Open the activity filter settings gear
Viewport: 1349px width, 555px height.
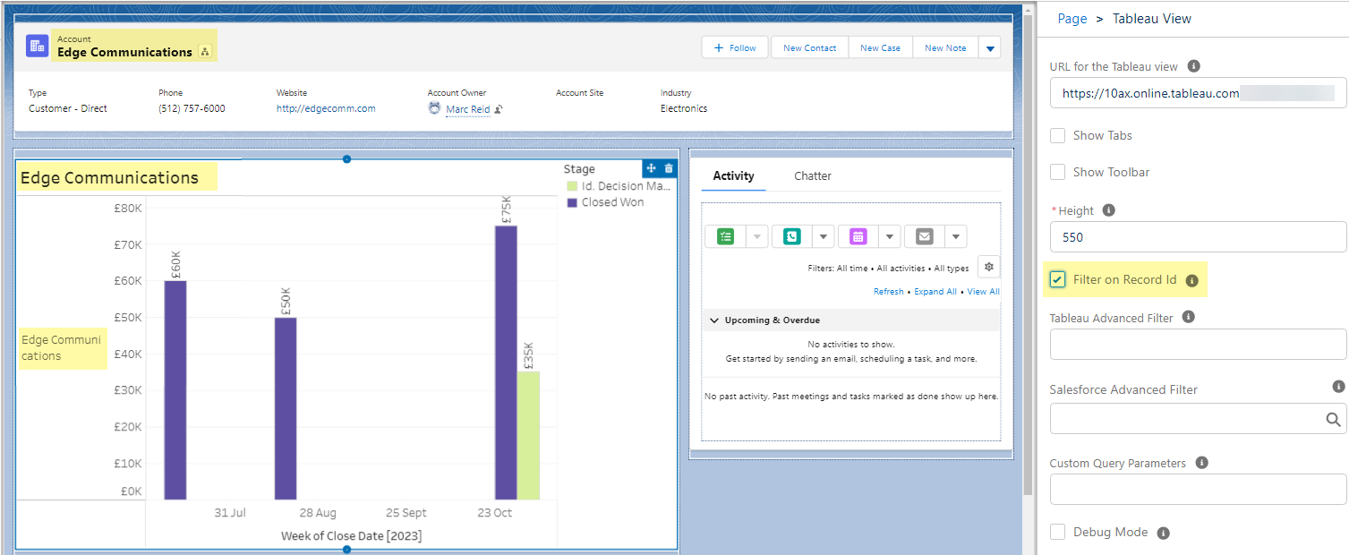(x=989, y=267)
